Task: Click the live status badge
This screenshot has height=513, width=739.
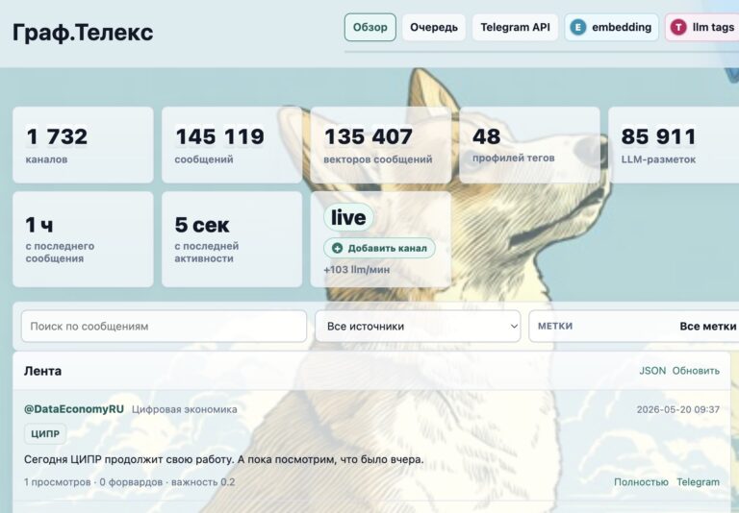Action: point(348,217)
